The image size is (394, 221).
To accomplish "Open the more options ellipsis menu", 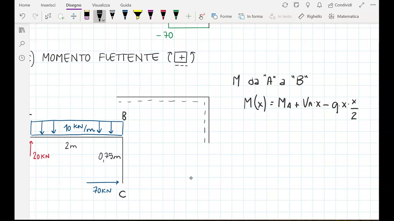I will tap(373, 5).
